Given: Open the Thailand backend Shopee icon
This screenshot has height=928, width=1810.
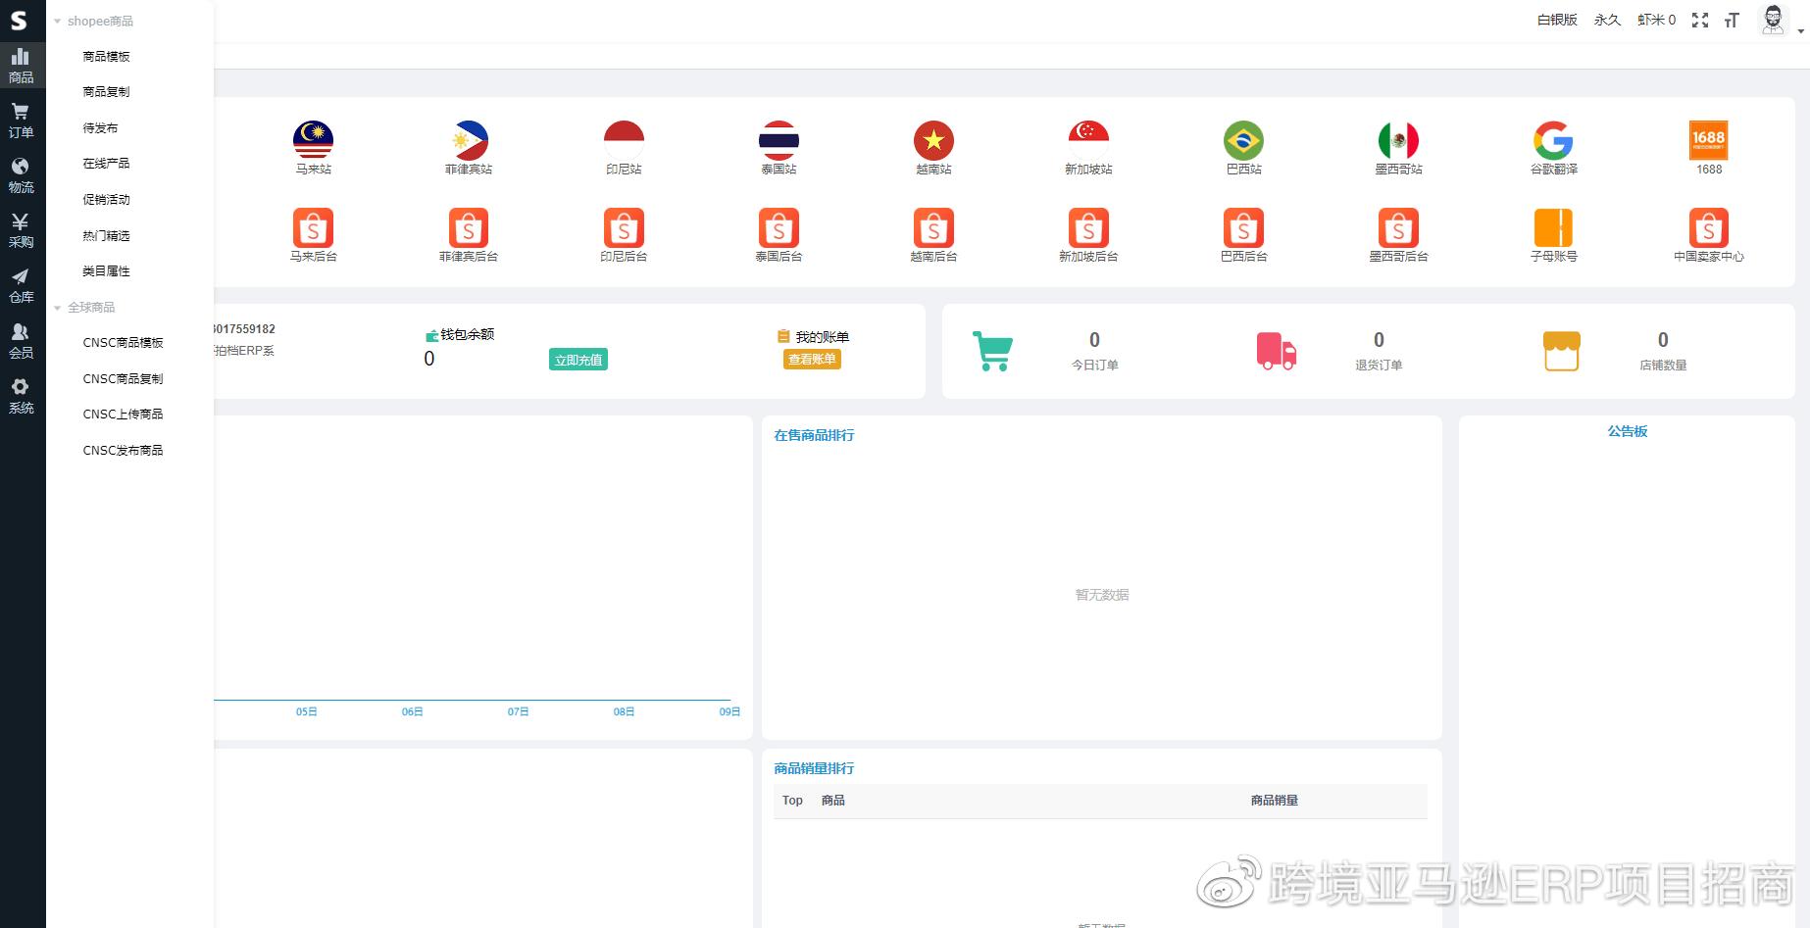Looking at the screenshot, I should click(x=779, y=228).
